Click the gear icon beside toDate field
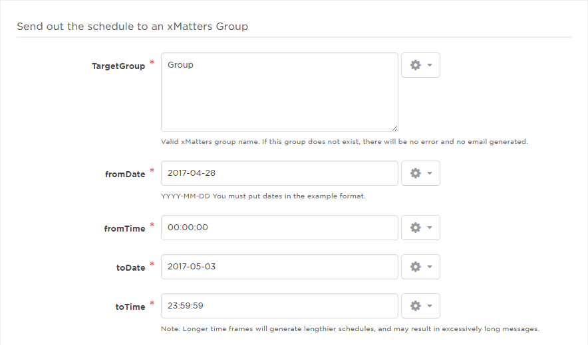The height and width of the screenshot is (345, 588). (x=415, y=267)
